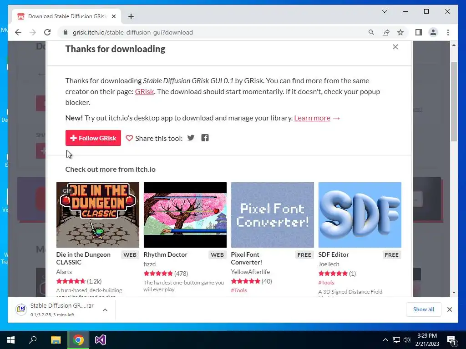Click the heart favorite icon
Viewport: 466px width, 349px height.
[129, 138]
